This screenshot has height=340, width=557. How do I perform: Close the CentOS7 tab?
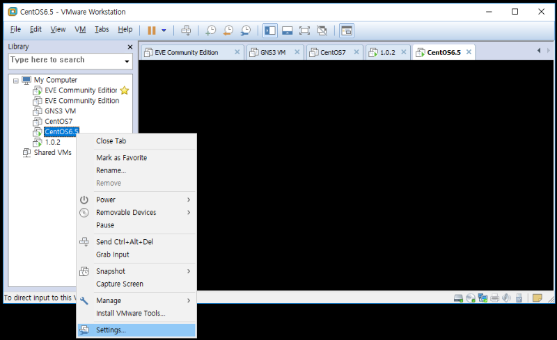pyautogui.click(x=356, y=52)
